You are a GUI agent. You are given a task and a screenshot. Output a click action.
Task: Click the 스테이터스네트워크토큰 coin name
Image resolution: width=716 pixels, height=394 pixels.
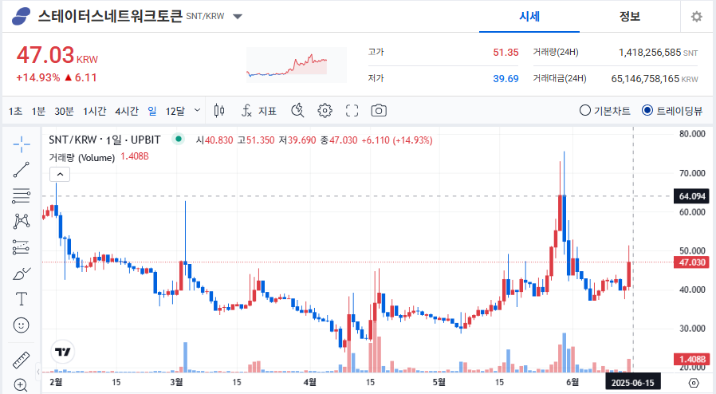[110, 17]
